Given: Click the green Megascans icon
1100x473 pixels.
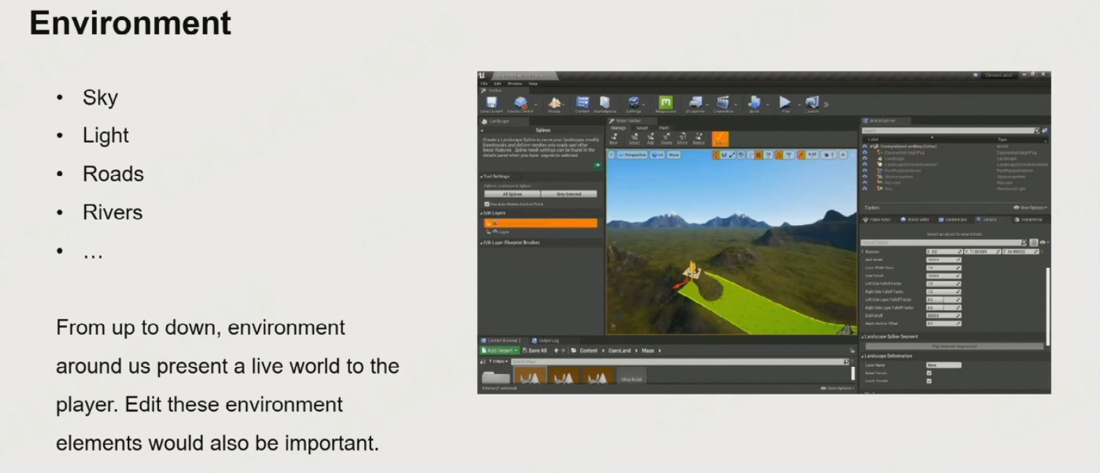Looking at the screenshot, I should click(x=665, y=103).
